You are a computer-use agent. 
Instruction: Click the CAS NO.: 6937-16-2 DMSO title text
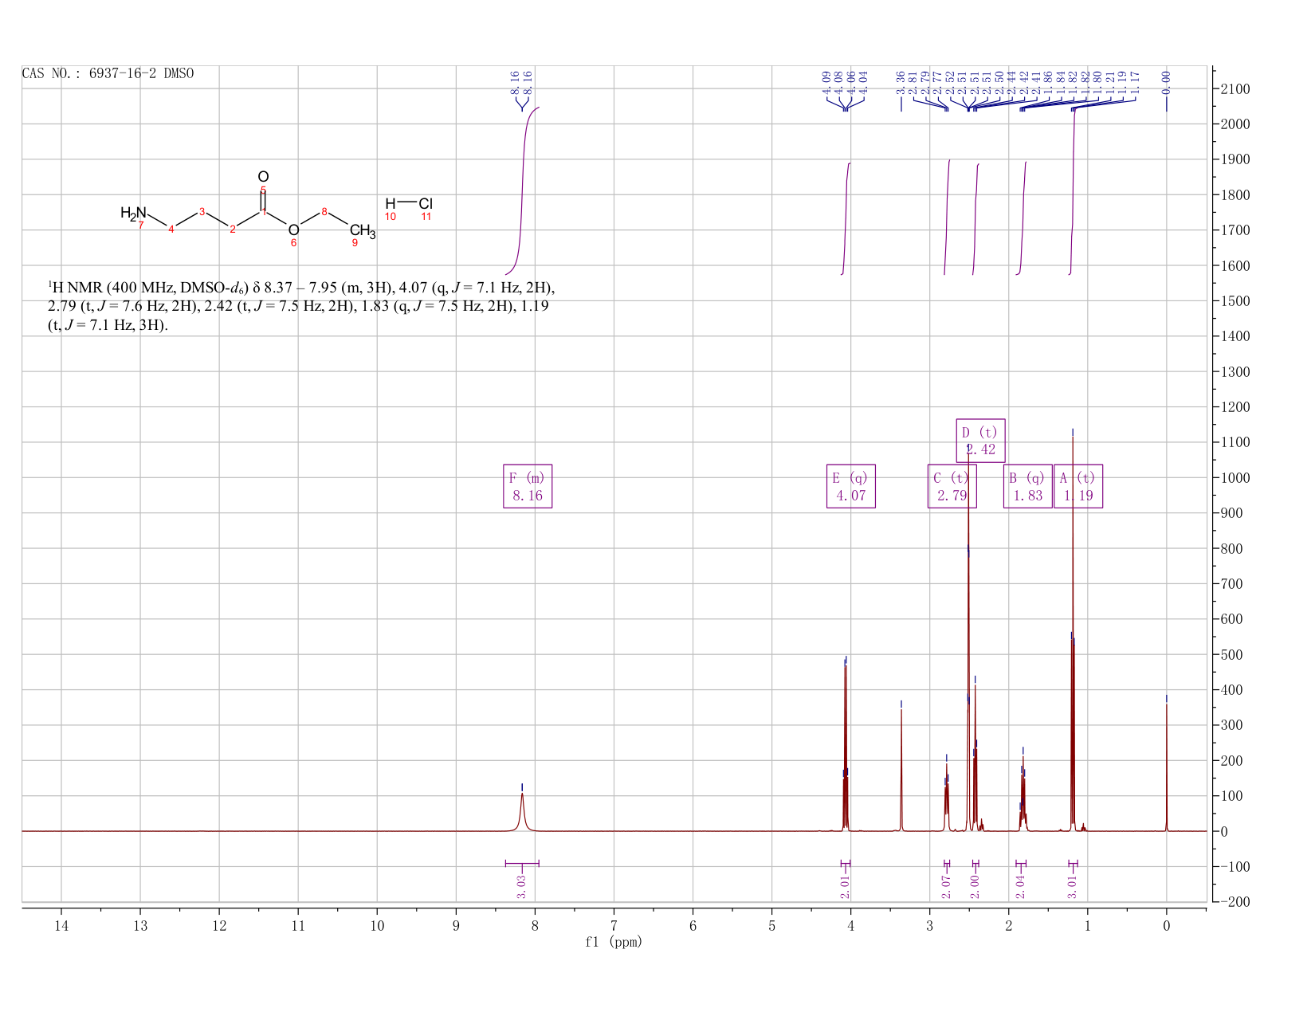click(108, 73)
